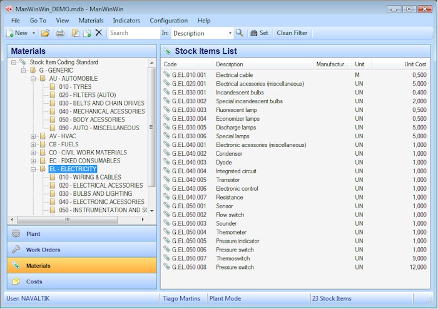Click tag icon of G.EL.040.002 Condenser row
The width and height of the screenshot is (438, 309).
point(167,153)
